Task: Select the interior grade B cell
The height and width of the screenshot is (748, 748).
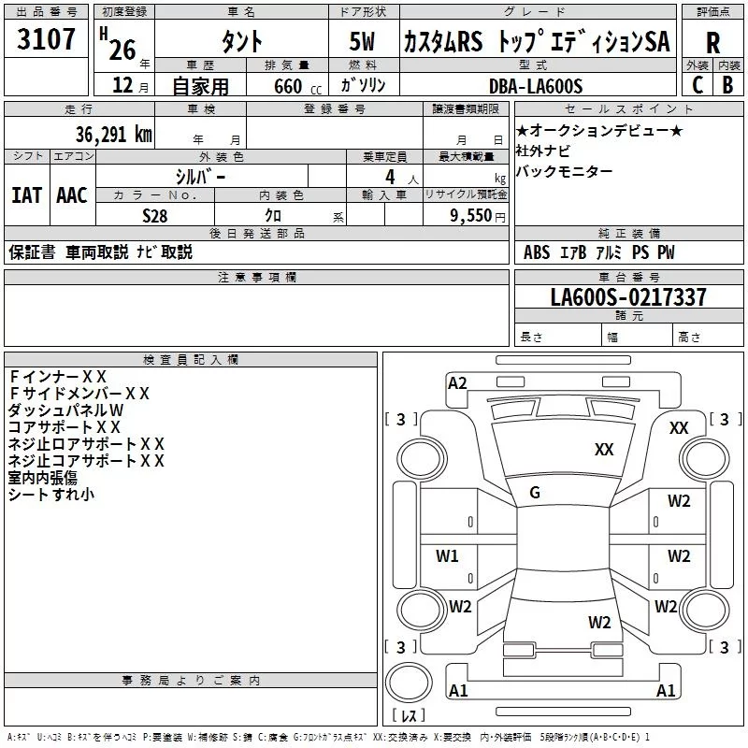Action: click(727, 85)
